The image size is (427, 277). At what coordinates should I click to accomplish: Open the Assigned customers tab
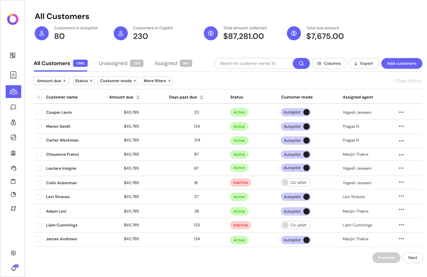[166, 63]
